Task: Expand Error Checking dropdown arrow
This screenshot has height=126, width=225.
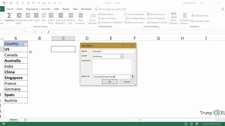Action: pyautogui.click(x=166, y=19)
